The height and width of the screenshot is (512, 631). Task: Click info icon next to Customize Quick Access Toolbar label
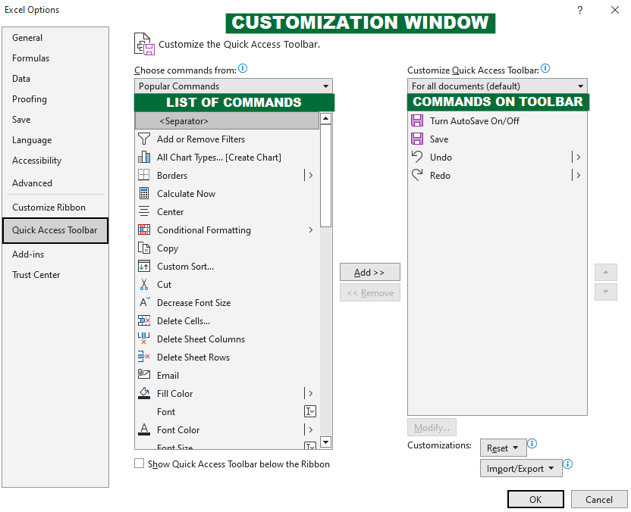[545, 68]
